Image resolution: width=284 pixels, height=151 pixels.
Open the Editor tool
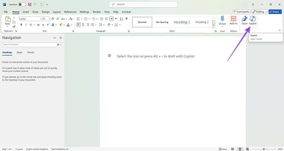click(x=244, y=20)
